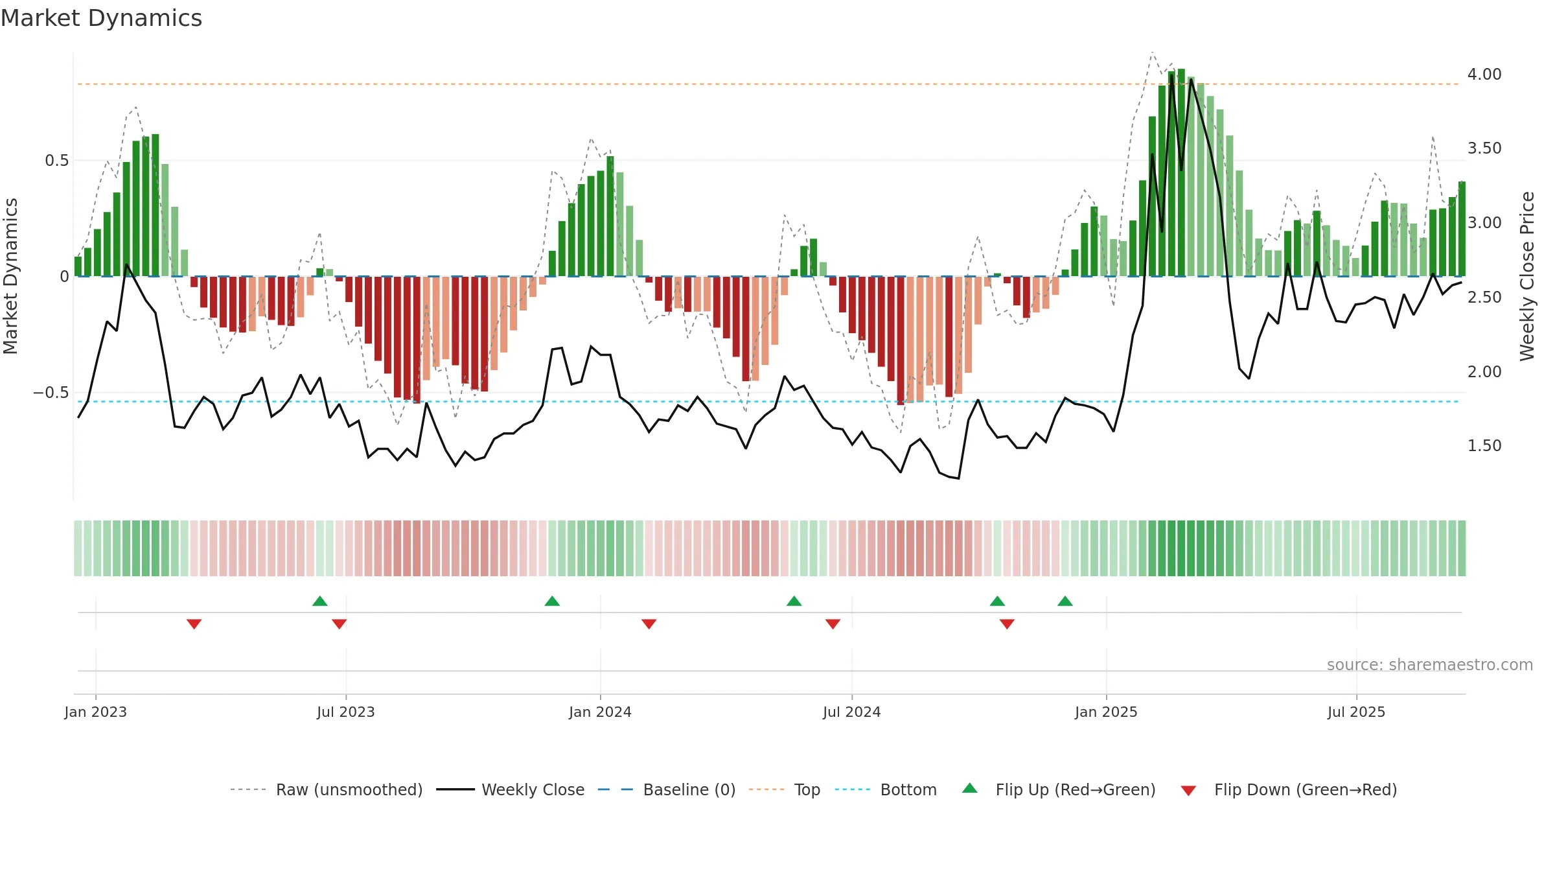
Task: Click the Jan 2025 axis label
Action: click(1107, 712)
